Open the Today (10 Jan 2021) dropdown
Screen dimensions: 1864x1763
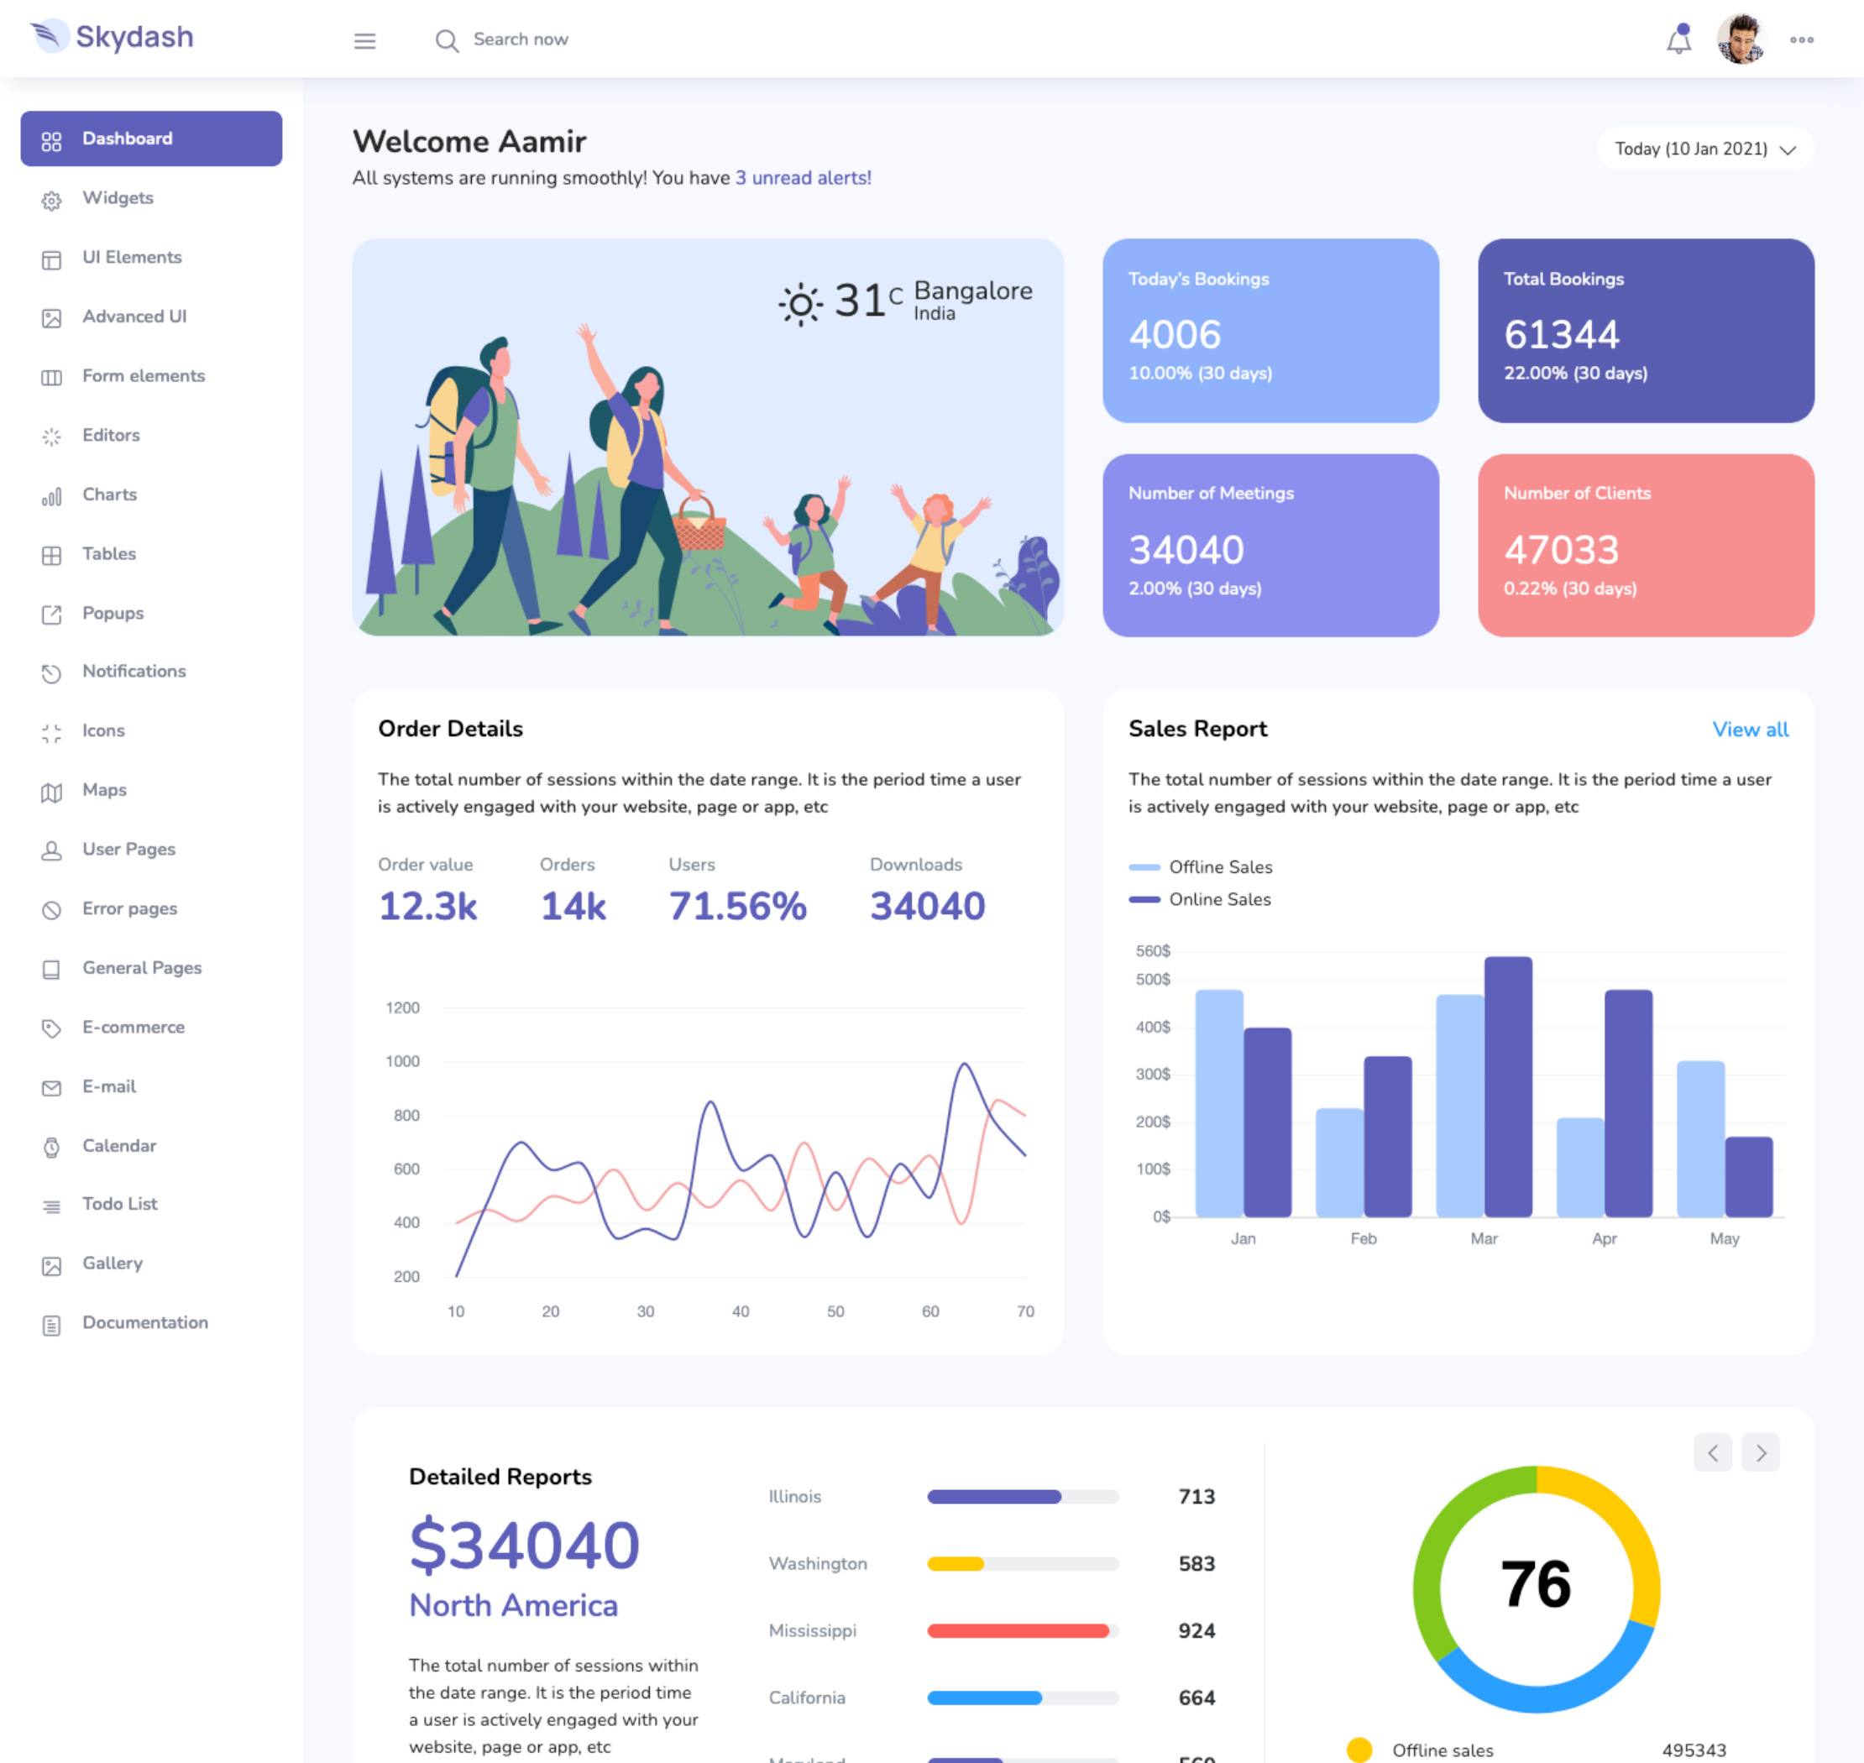click(x=1704, y=149)
